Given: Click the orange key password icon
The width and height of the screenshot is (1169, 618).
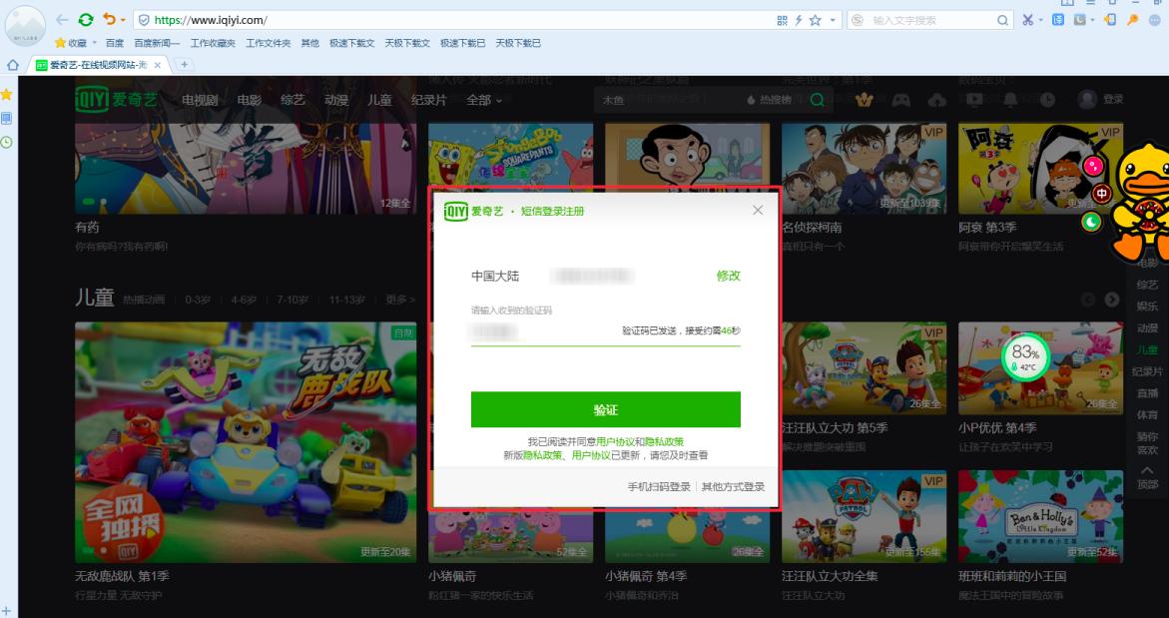Looking at the screenshot, I should [1132, 20].
